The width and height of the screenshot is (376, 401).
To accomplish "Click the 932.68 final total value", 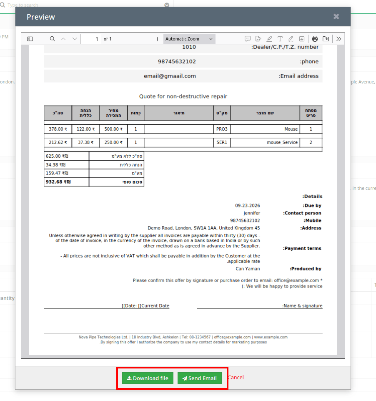I will pos(58,182).
